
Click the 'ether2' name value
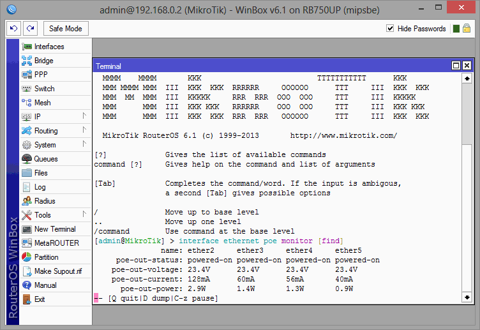point(201,250)
